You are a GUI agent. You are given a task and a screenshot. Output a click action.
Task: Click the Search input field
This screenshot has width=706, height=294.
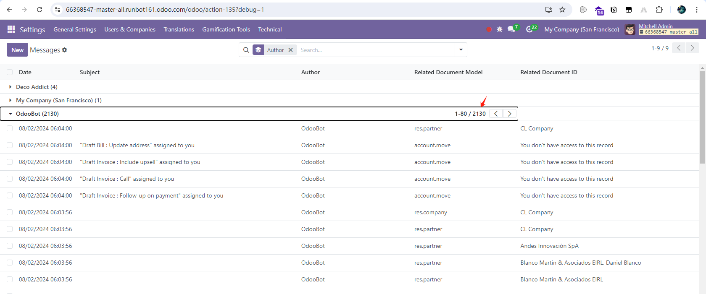tap(375, 50)
